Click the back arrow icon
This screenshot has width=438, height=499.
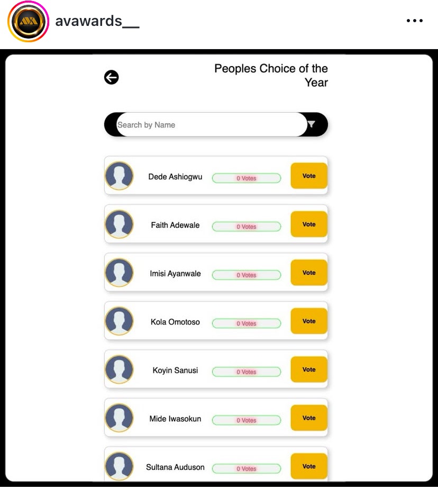pos(112,78)
